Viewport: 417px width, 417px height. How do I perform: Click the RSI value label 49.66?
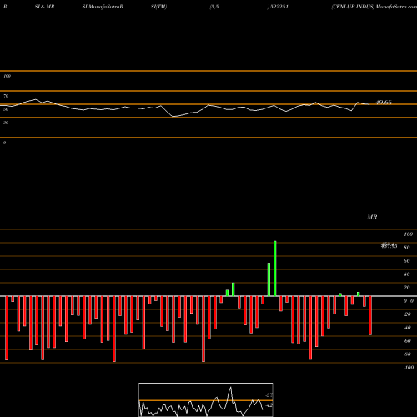(384, 103)
